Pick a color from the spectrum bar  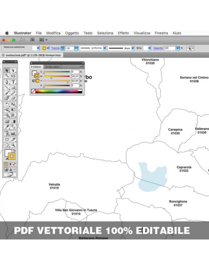[x=56, y=91]
